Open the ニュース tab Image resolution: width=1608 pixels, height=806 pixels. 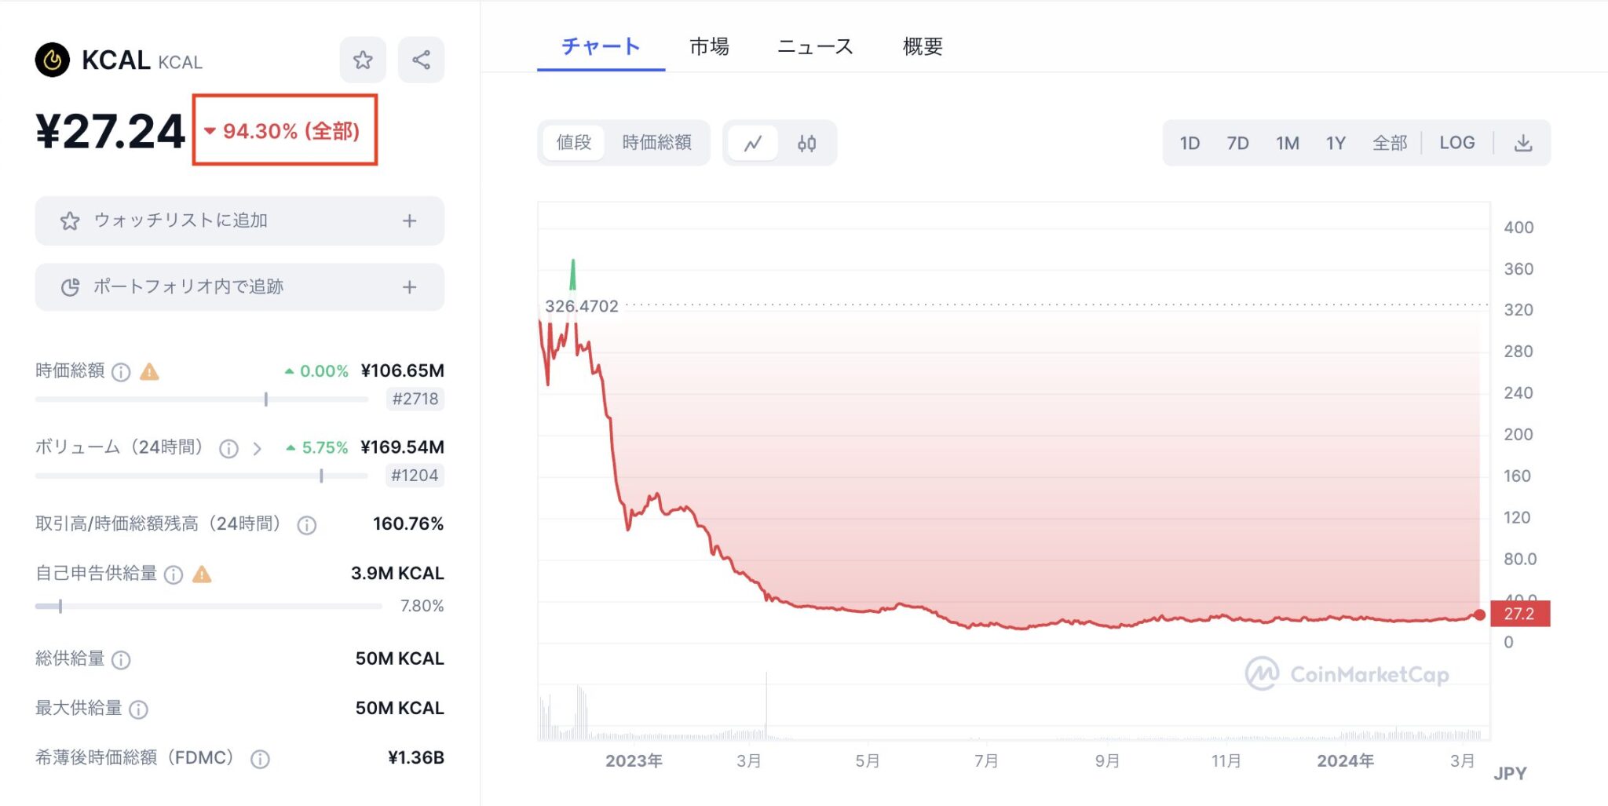[814, 46]
